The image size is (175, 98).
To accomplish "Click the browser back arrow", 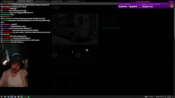I will point(1,4).
